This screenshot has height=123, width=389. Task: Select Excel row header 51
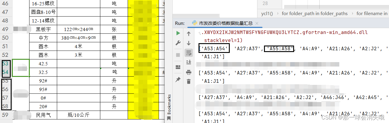6,46
